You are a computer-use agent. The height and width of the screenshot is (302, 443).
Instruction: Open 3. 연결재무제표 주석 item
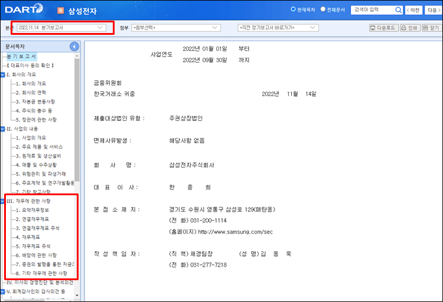[38, 228]
